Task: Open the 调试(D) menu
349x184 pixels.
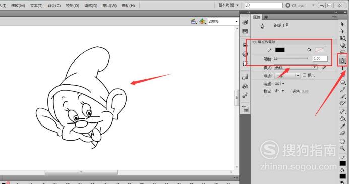Action: click(x=91, y=6)
